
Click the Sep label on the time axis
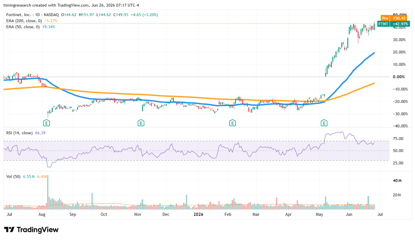tap(73, 214)
